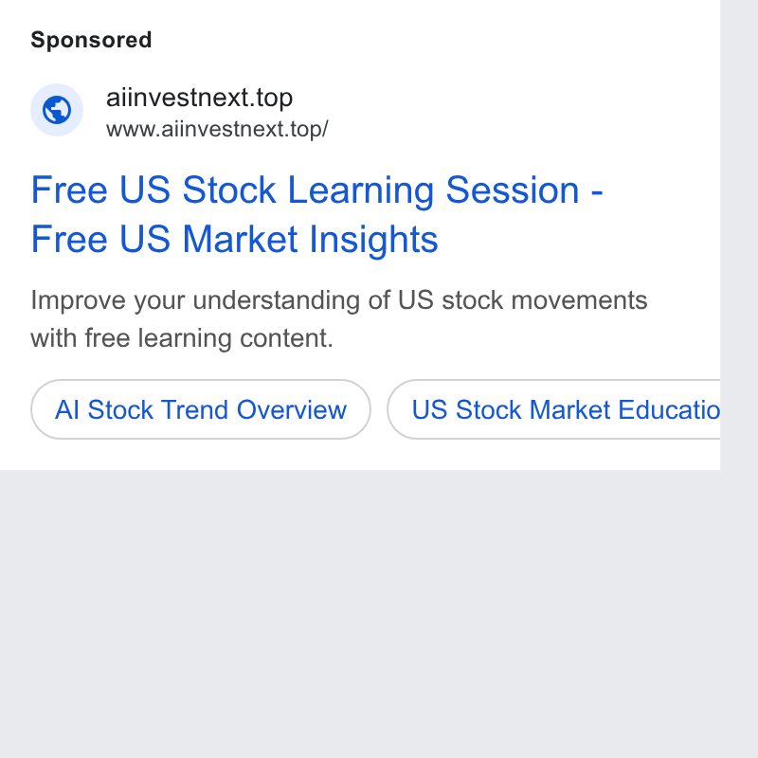Image resolution: width=758 pixels, height=758 pixels.
Task: Open the aiinvestnext.top site name
Action: (x=199, y=98)
